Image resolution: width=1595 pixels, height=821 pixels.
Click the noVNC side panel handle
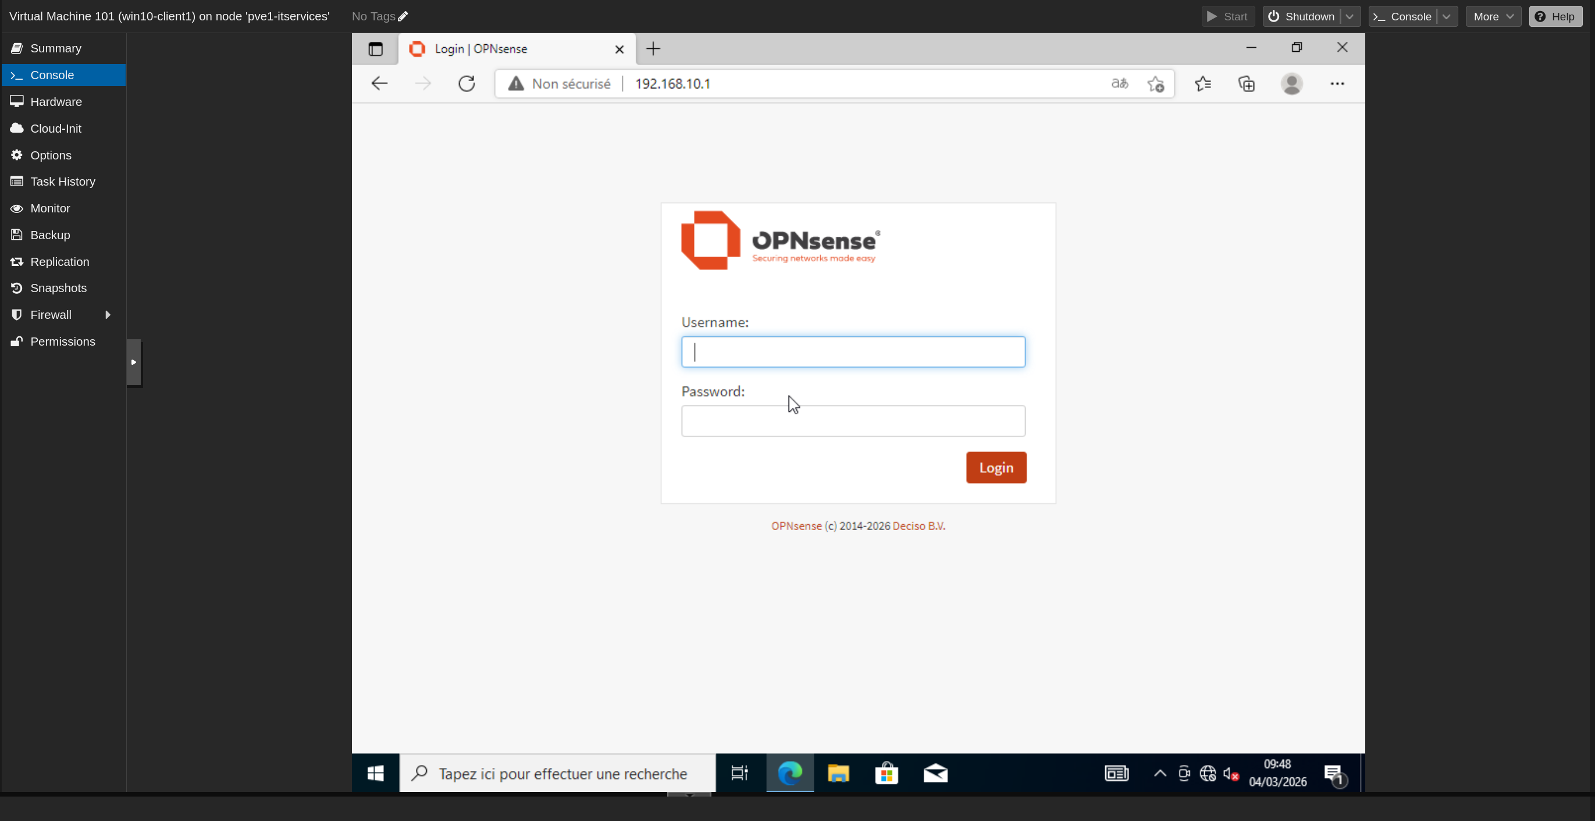pos(134,362)
